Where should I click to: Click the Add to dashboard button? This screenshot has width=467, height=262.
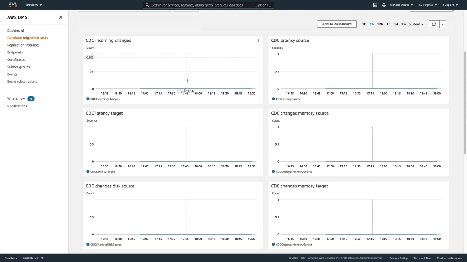[x=337, y=24]
